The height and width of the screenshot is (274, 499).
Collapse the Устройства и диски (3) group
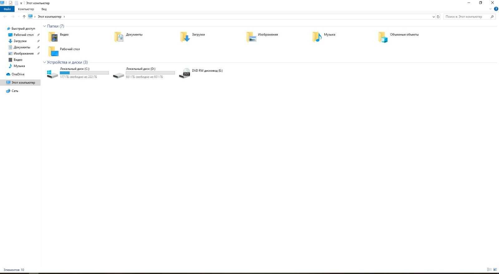pyautogui.click(x=45, y=62)
